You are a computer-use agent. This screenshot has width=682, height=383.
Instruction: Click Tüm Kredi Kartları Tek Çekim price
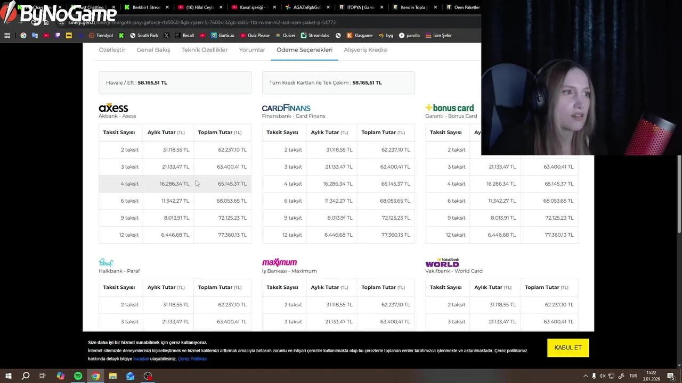tap(338, 82)
